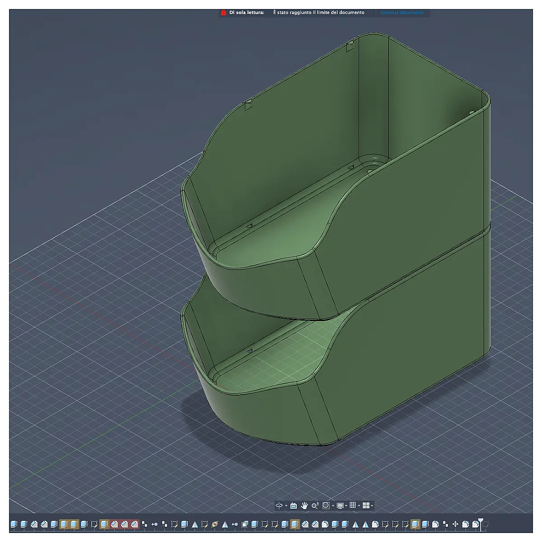Viewport: 542px width, 542px height.
Task: Click the Viewports layout icon
Action: (366, 505)
